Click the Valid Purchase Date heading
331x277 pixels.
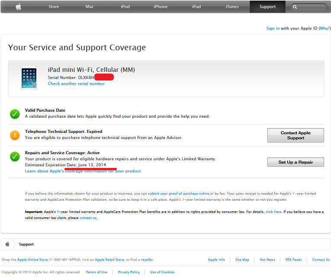click(45, 110)
